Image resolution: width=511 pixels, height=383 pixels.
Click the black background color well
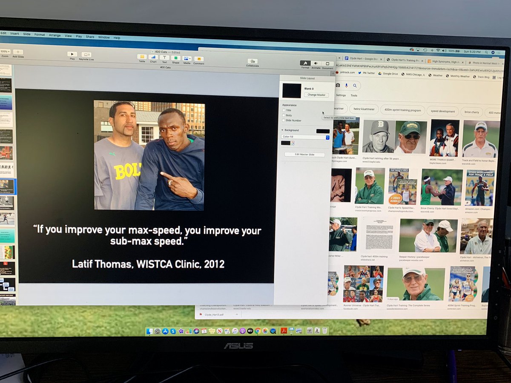tap(323, 131)
